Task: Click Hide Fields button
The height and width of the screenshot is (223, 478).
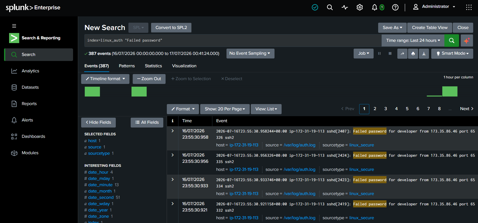Action: 98,122
